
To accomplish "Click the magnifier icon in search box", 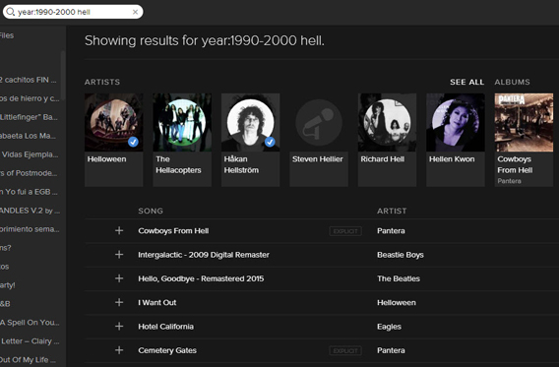I will 11,12.
